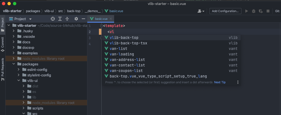Viewport: 281px width, 115px height.
Task: Open the Project view dropdown arrow
Action: click(x=30, y=19)
